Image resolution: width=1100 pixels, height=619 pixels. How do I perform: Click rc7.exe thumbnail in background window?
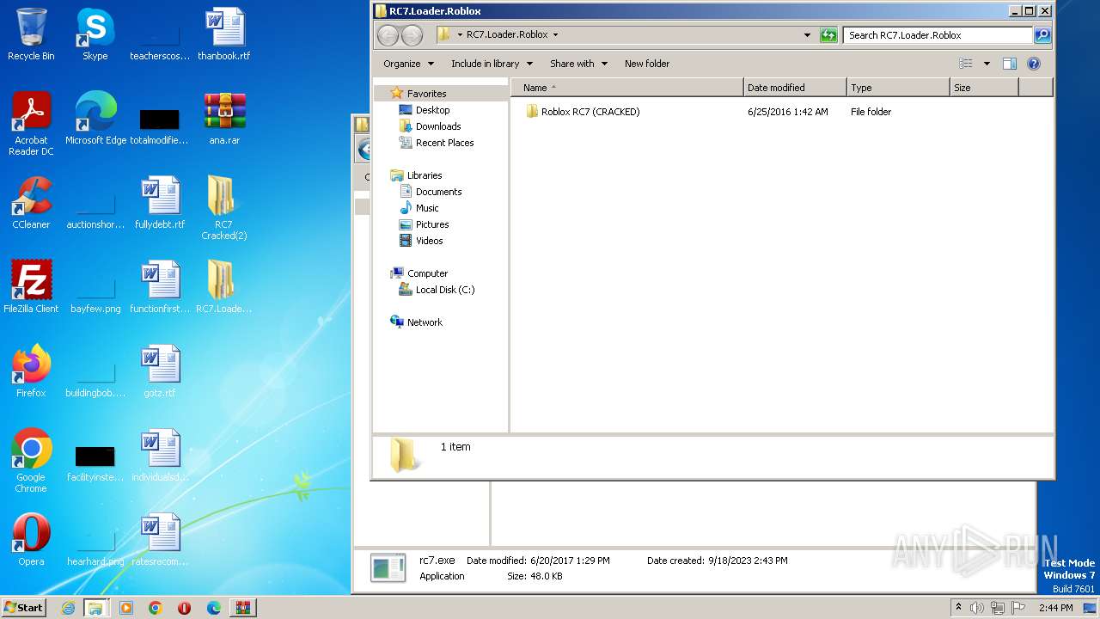click(388, 568)
